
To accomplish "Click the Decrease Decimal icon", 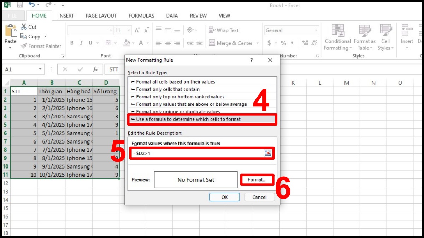I will [314, 43].
